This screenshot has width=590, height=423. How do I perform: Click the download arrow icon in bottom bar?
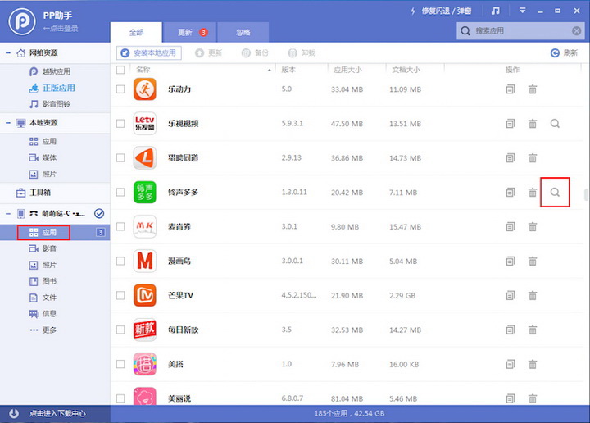click(x=14, y=413)
